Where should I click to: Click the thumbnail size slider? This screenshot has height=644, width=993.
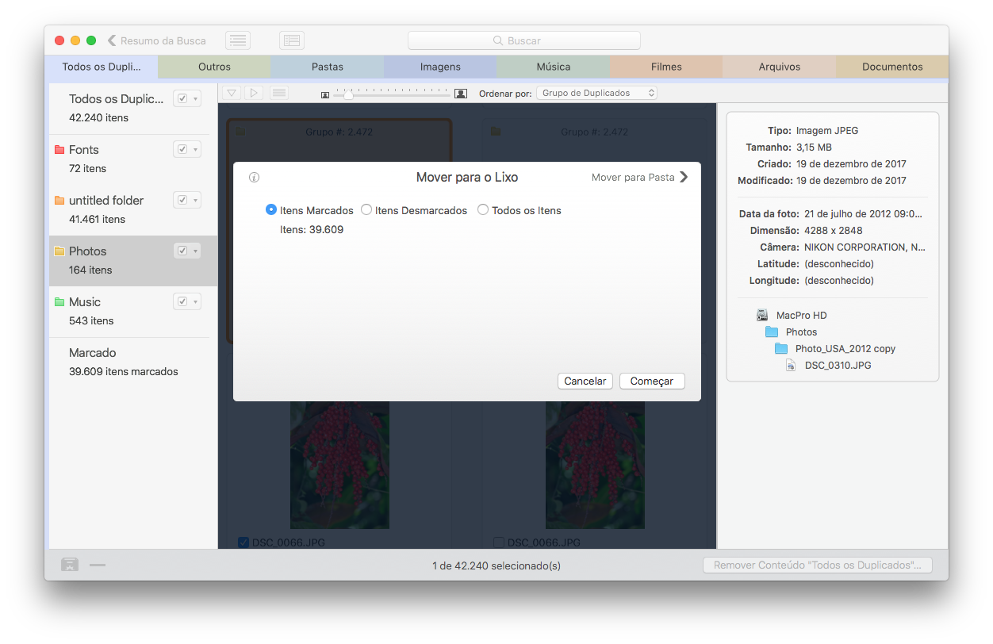(393, 94)
